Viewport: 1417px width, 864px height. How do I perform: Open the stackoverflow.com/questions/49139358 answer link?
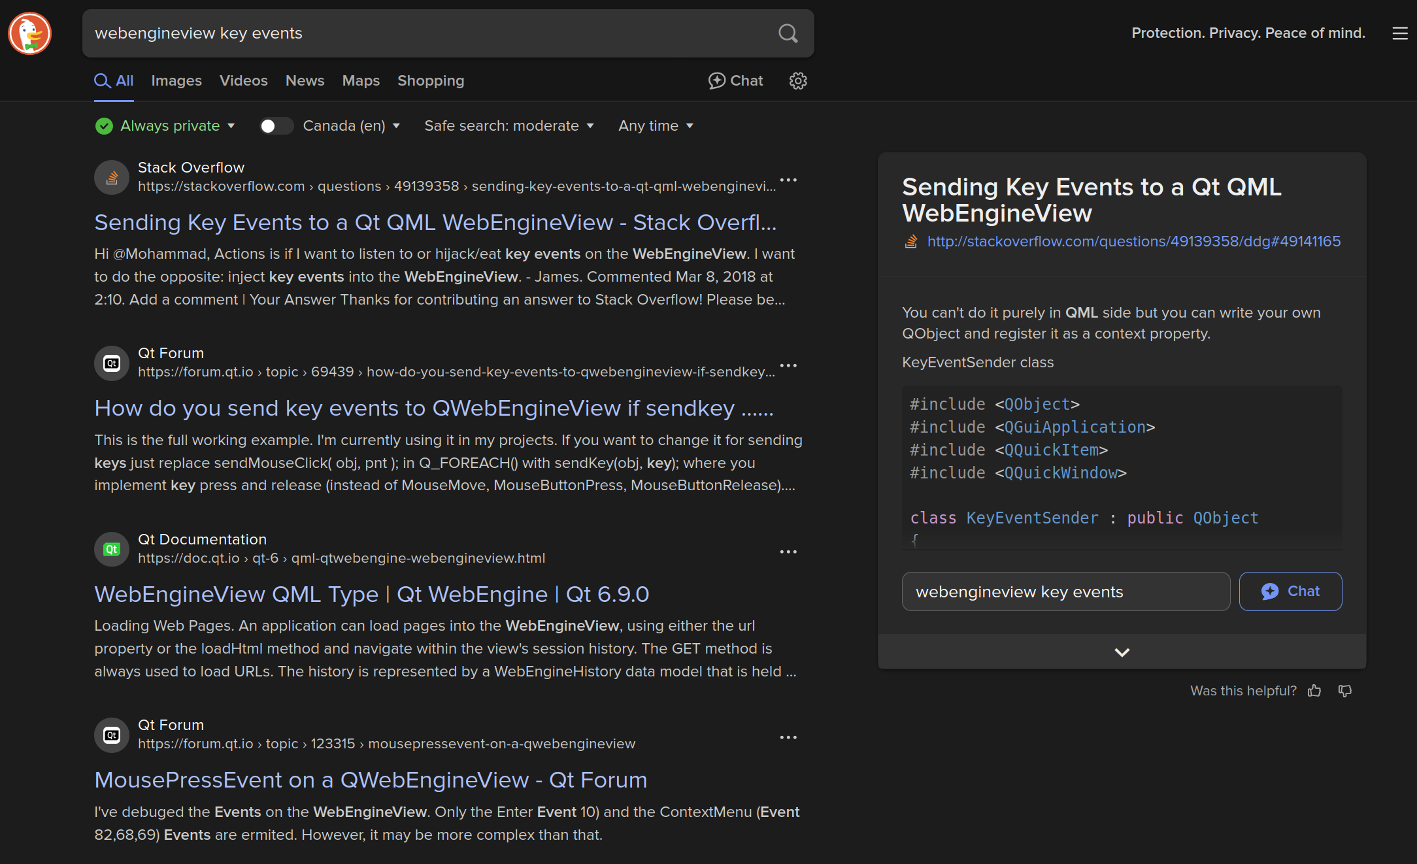pyautogui.click(x=1134, y=242)
